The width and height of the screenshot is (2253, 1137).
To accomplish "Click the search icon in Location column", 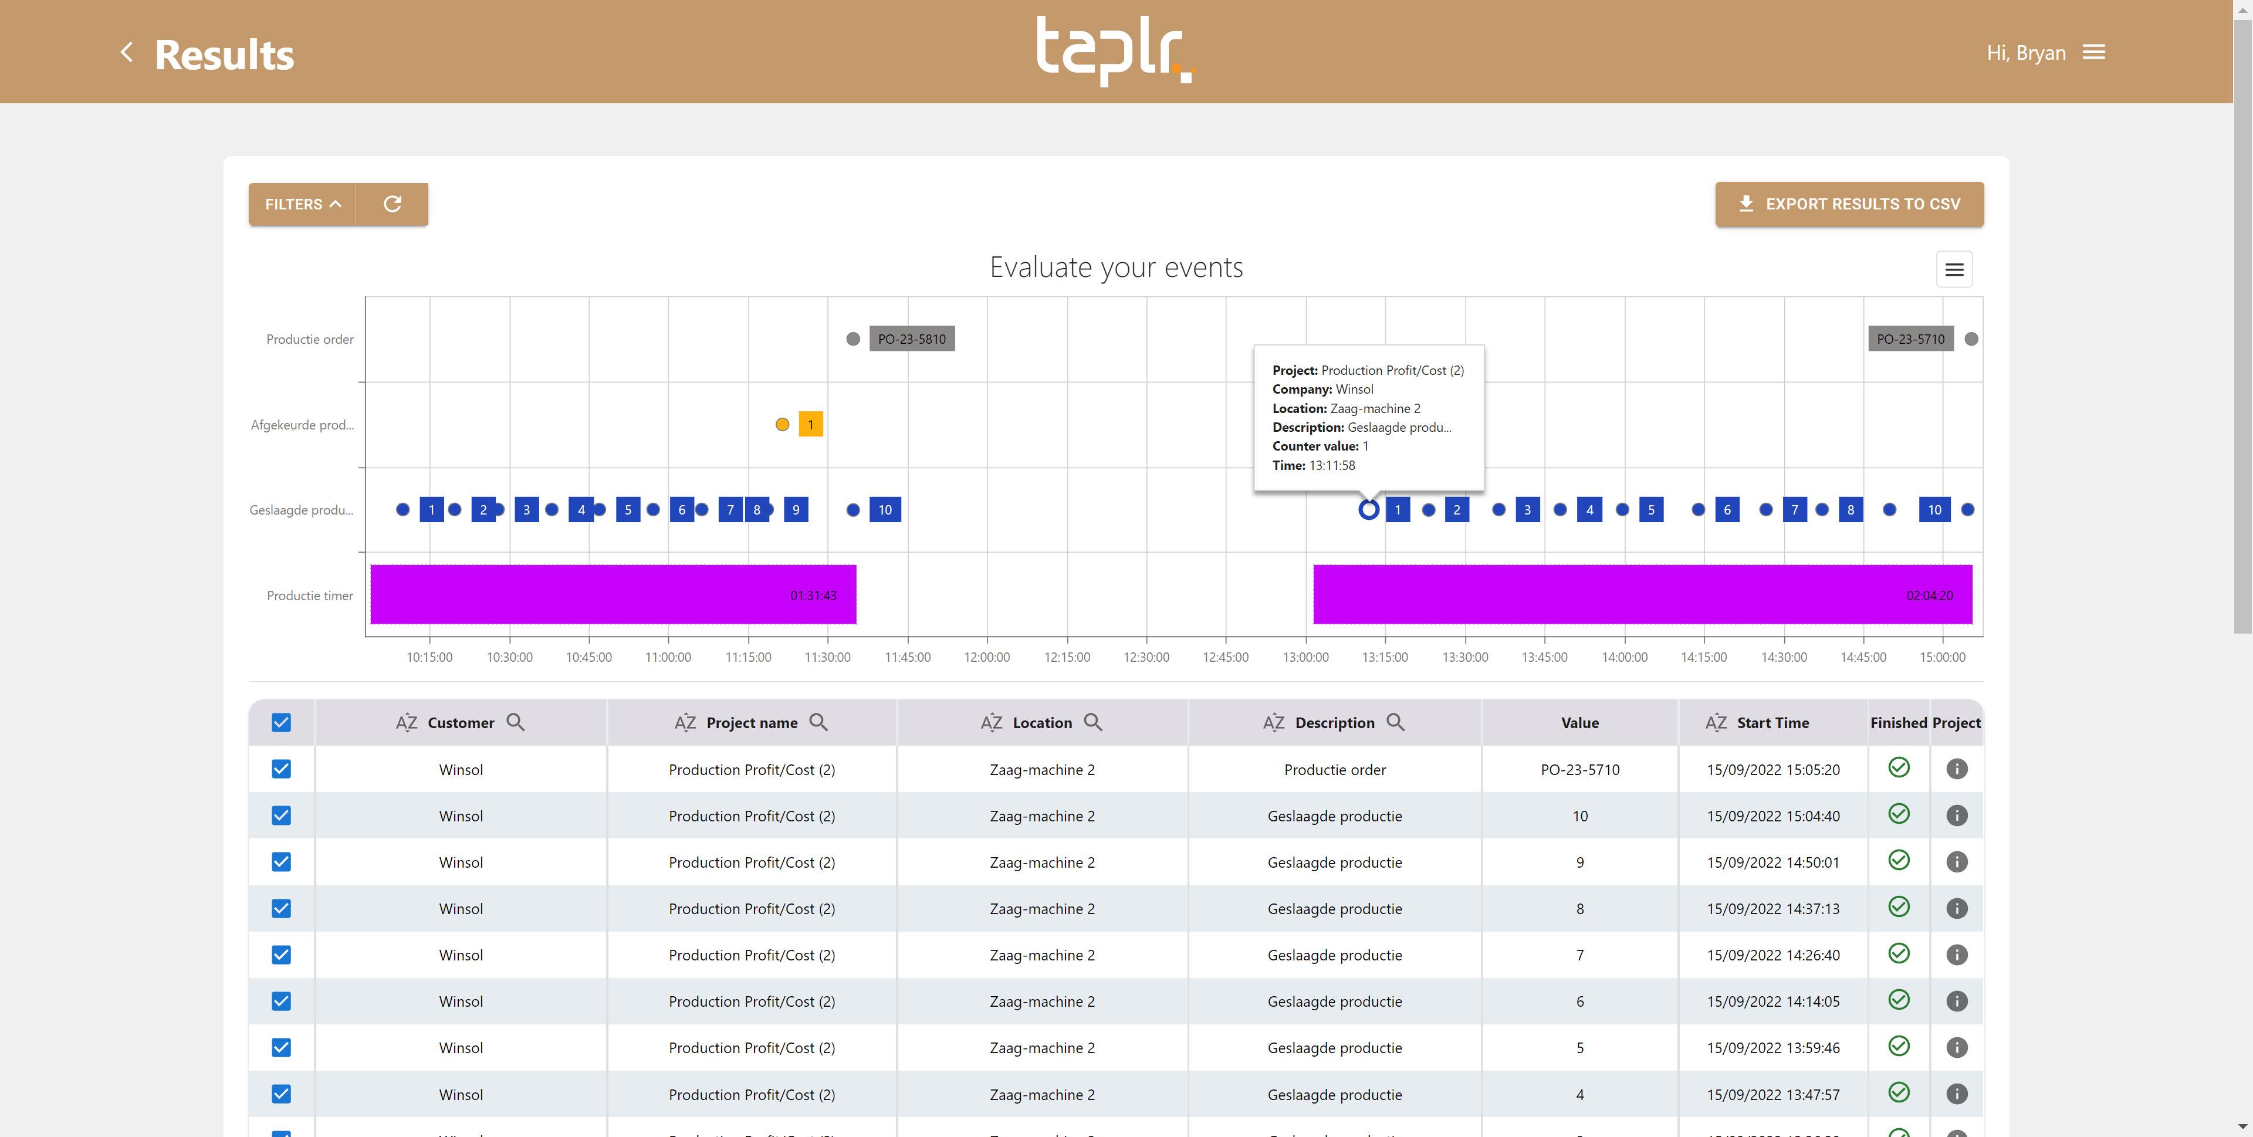I will (x=1093, y=722).
